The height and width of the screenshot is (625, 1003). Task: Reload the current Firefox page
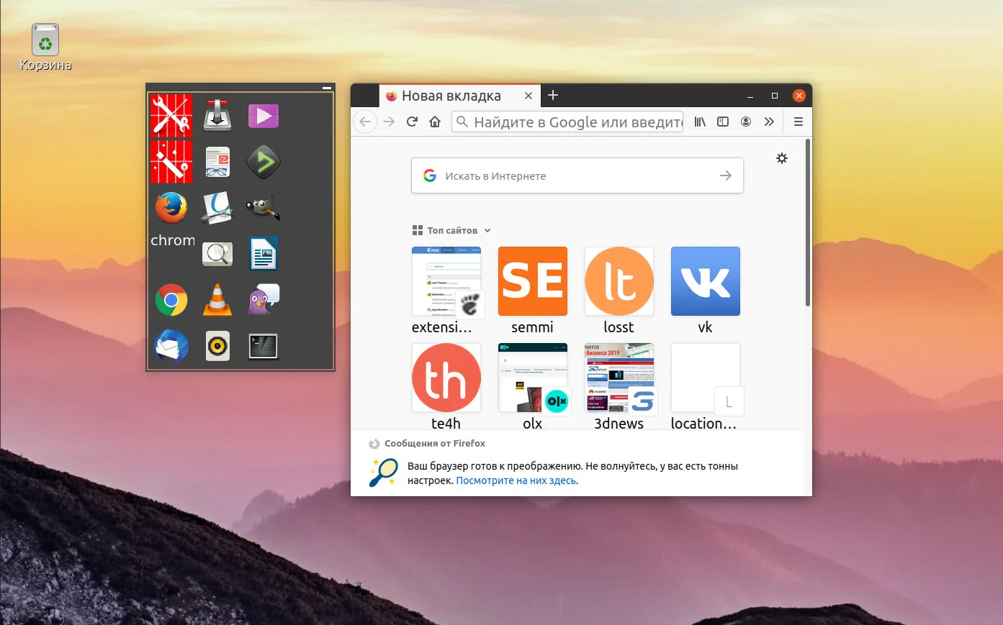412,122
